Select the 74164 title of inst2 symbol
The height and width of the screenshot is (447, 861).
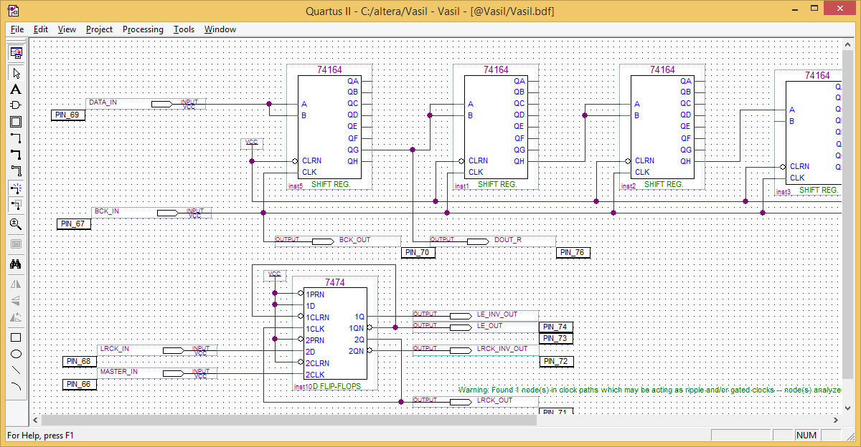tap(662, 70)
